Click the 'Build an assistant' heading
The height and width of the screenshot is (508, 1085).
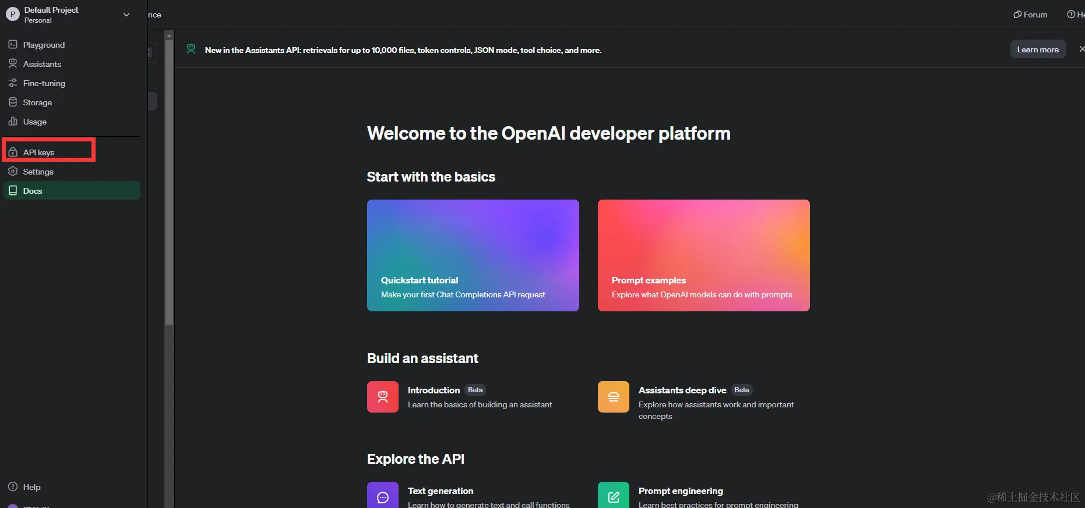click(x=422, y=358)
